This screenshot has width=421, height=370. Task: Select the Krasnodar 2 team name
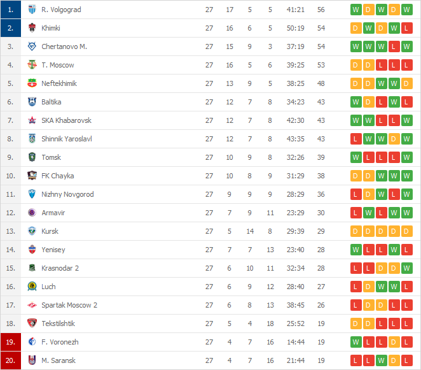[x=60, y=268]
